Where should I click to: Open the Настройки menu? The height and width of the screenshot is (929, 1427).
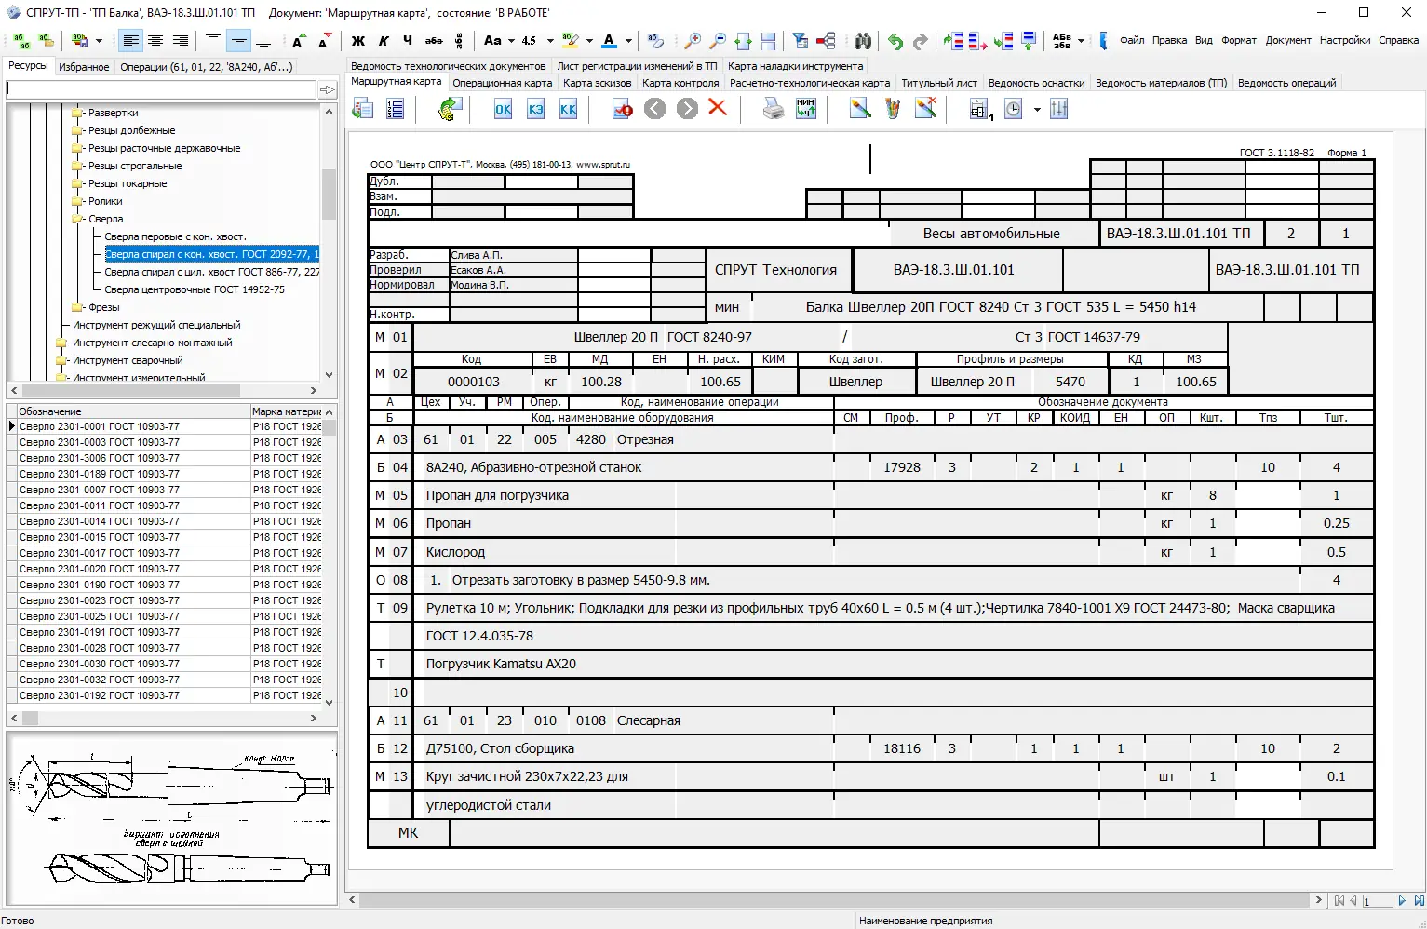click(1344, 40)
